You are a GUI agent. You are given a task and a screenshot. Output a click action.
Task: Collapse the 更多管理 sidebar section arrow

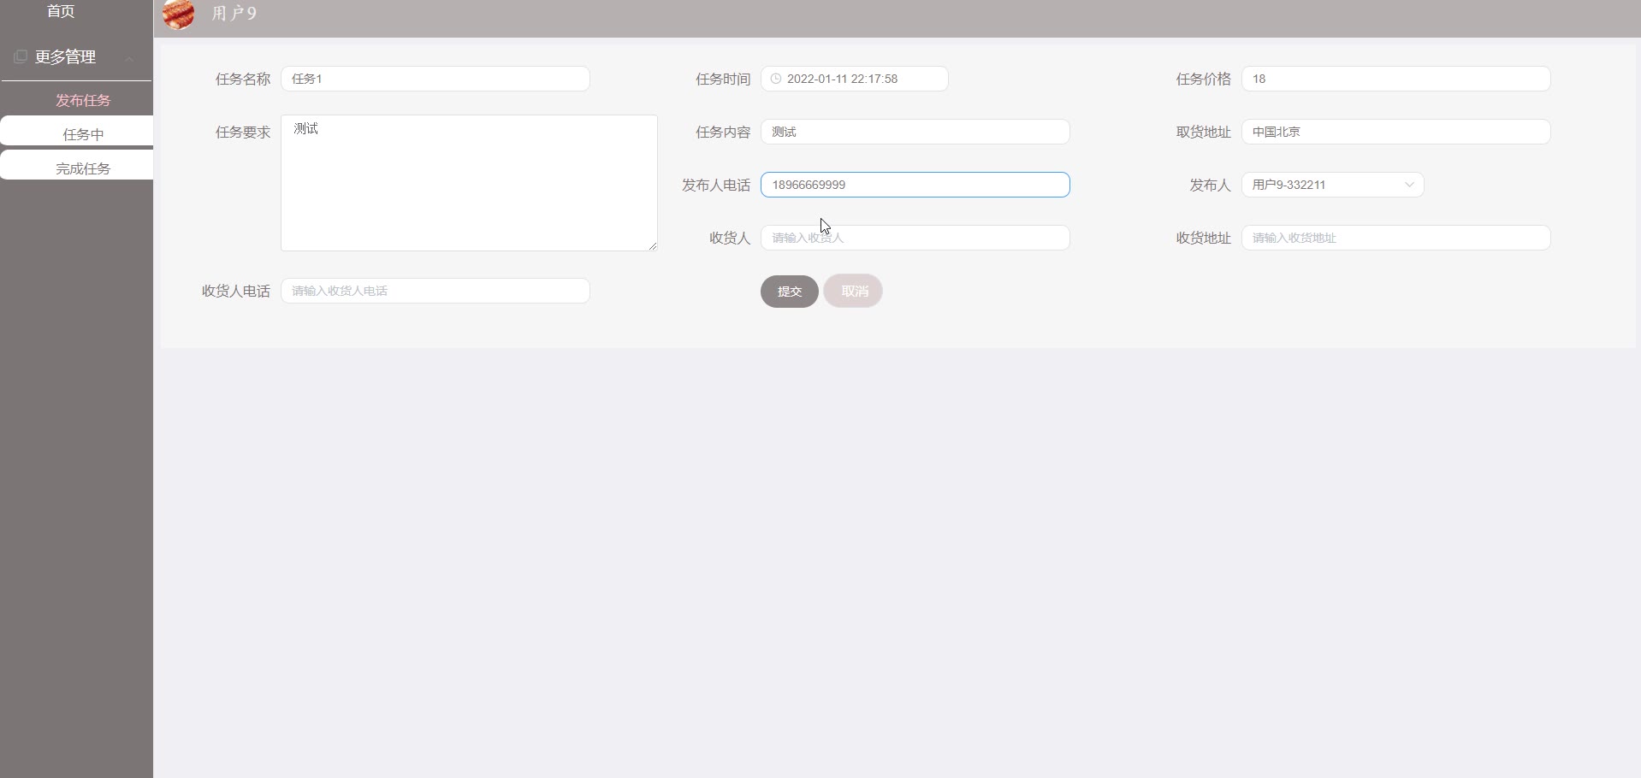tap(129, 58)
